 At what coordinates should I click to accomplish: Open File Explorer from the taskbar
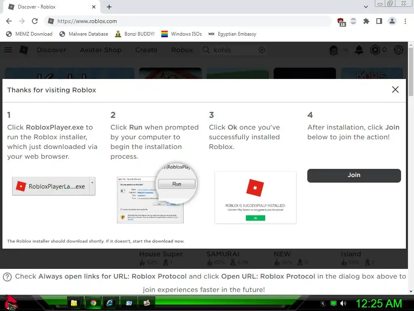click(x=74, y=303)
